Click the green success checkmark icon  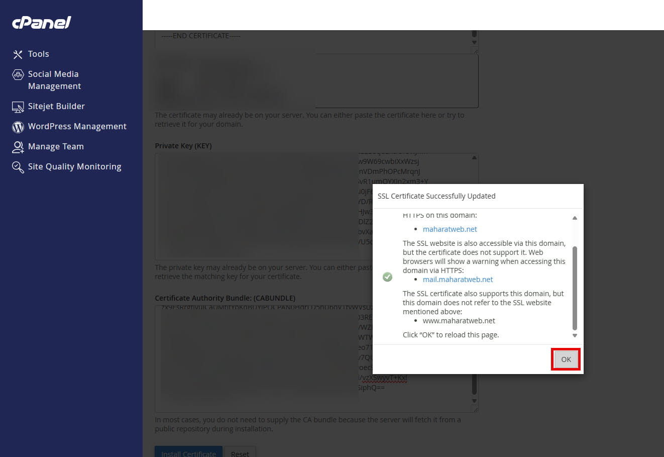point(387,277)
